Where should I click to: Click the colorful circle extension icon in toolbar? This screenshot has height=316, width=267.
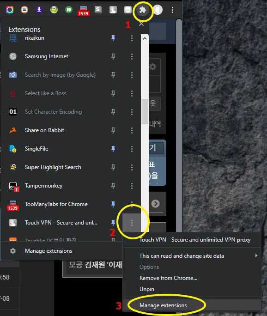(x=10, y=10)
